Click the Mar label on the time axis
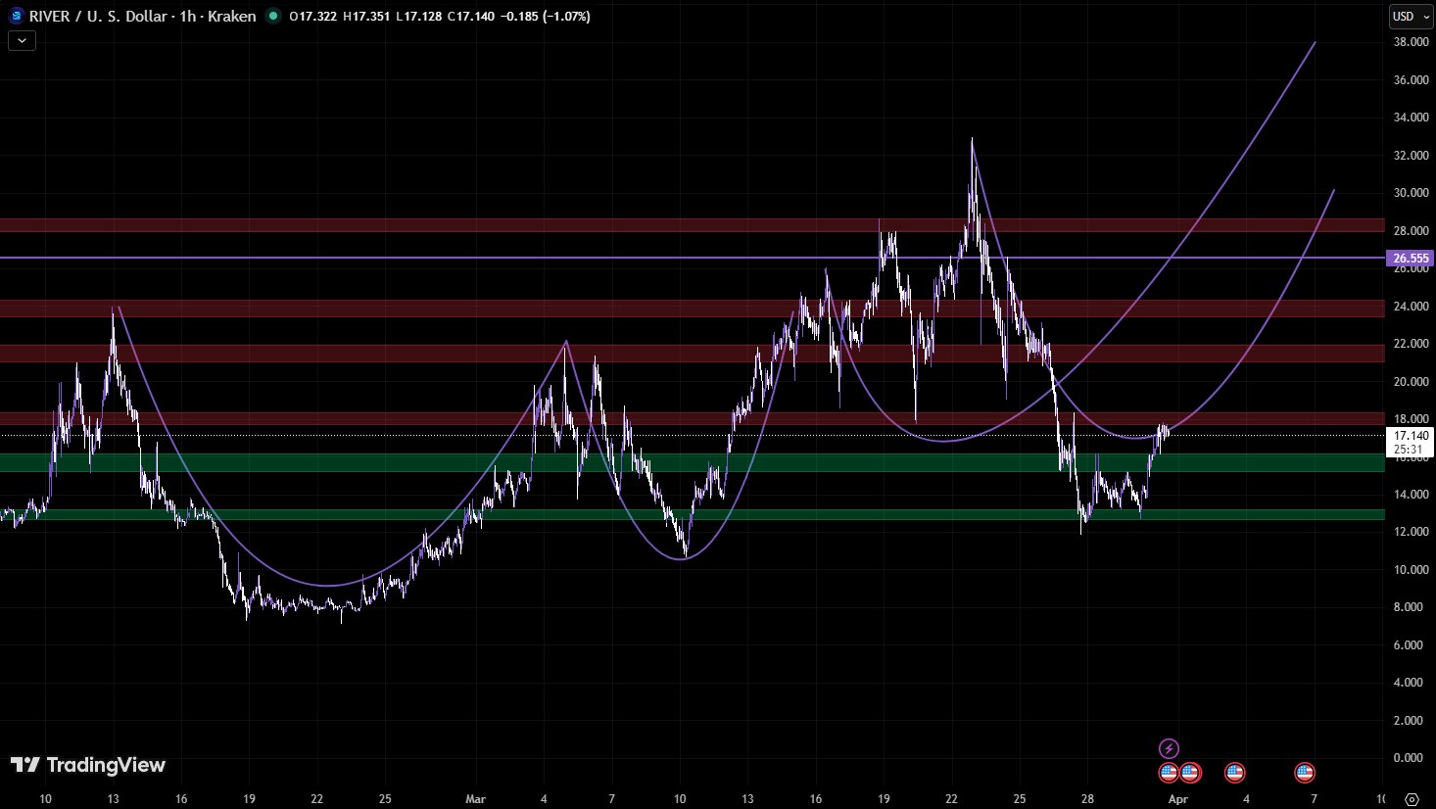The width and height of the screenshot is (1436, 809). point(475,799)
